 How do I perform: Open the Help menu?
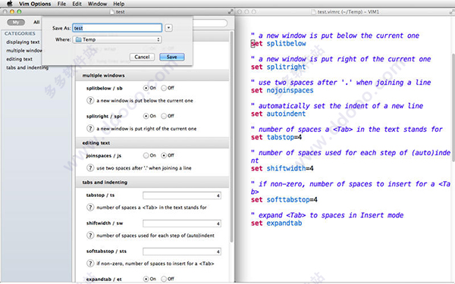click(x=119, y=4)
